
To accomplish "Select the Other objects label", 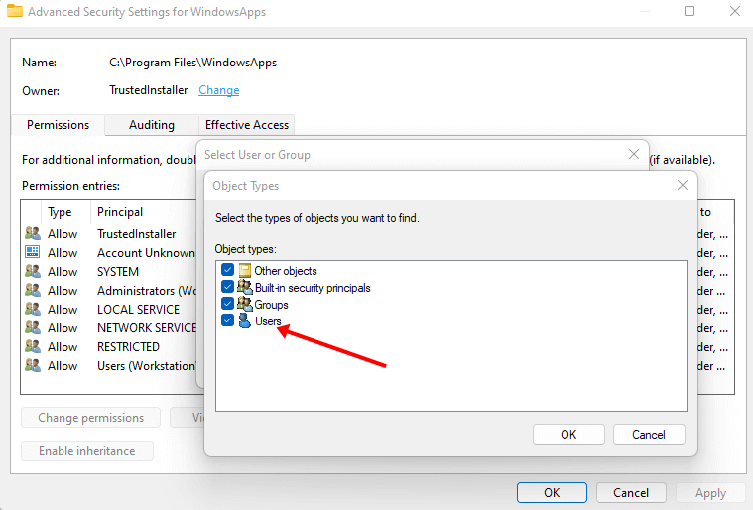I will click(x=286, y=270).
